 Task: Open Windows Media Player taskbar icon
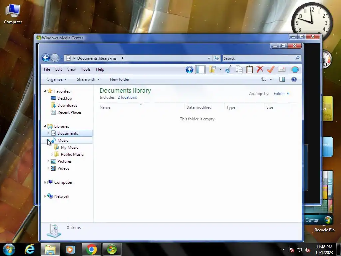click(71, 249)
